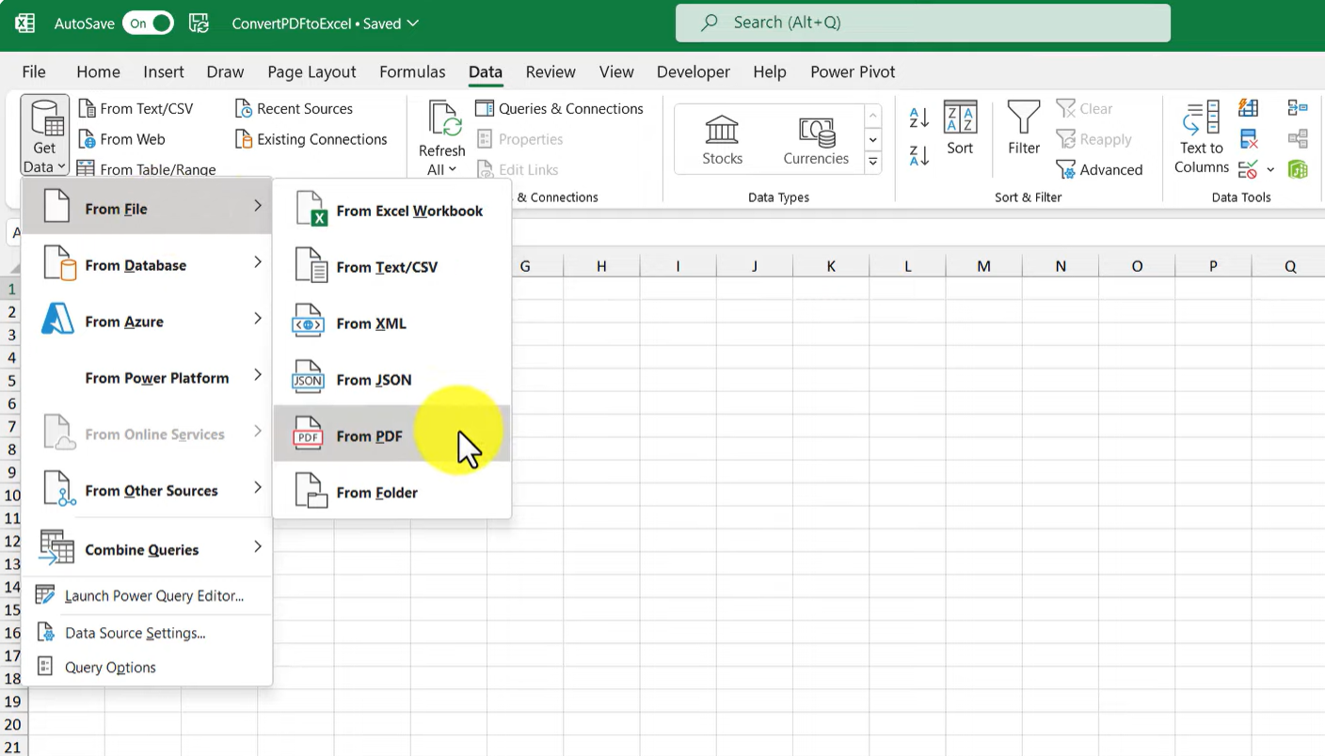
Task: Open the Get Data dropdown button
Action: pos(44,136)
